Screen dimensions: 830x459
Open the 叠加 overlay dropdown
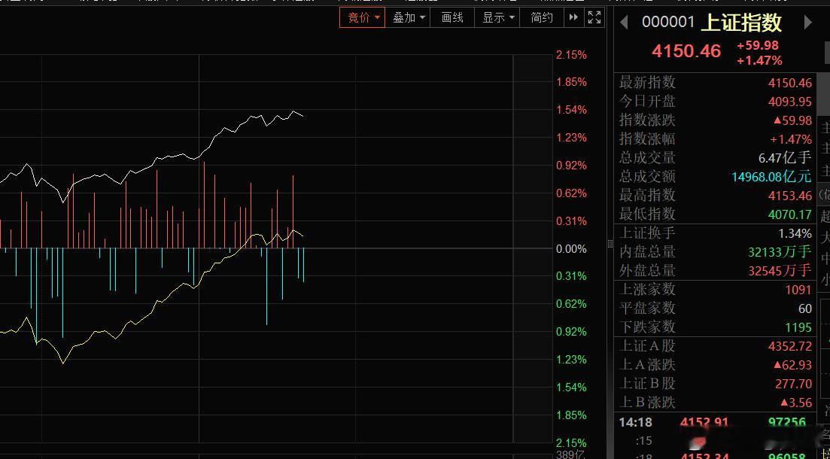tap(408, 17)
